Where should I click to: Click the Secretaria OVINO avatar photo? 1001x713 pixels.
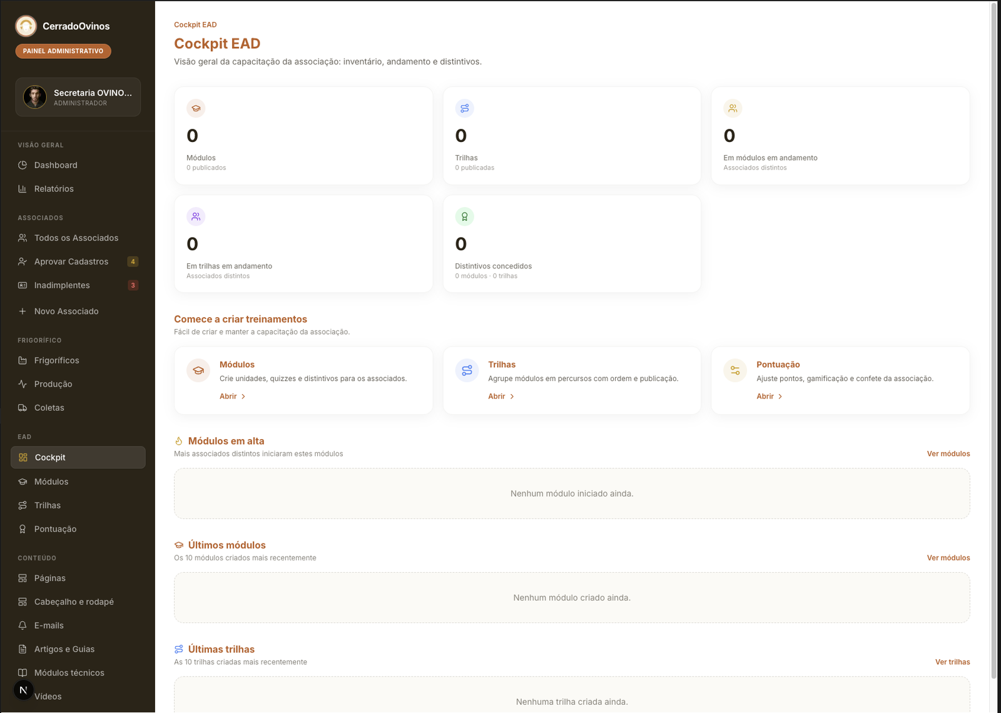35,97
